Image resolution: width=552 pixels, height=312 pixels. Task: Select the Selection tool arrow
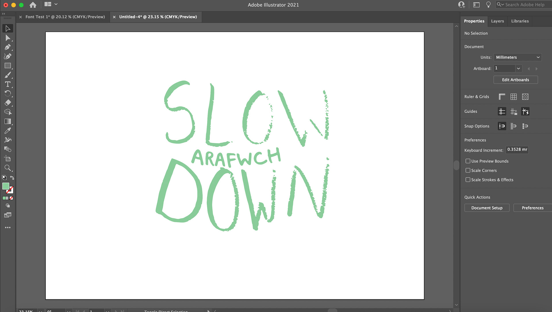[8, 28]
